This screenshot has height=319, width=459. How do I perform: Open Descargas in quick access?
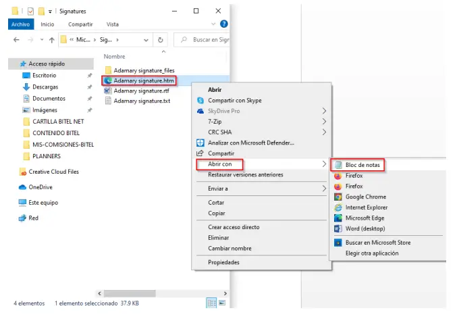pos(45,87)
